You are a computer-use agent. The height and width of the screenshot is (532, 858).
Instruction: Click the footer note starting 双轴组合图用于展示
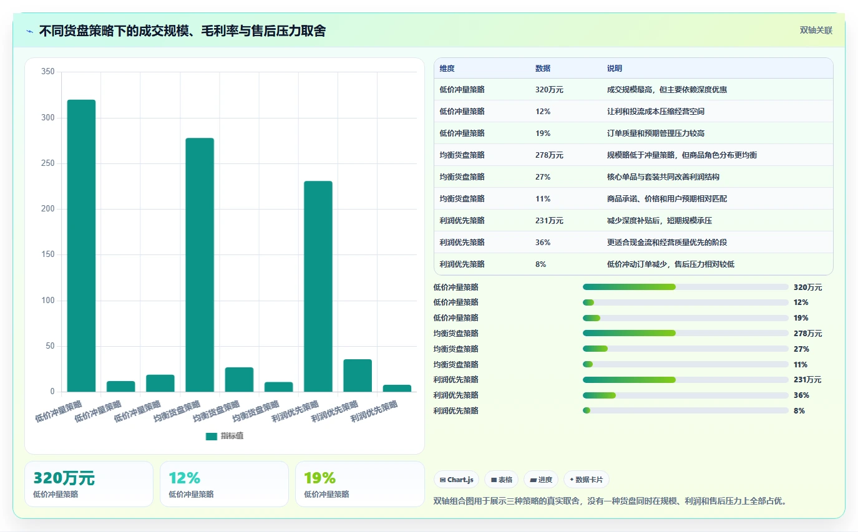(610, 501)
